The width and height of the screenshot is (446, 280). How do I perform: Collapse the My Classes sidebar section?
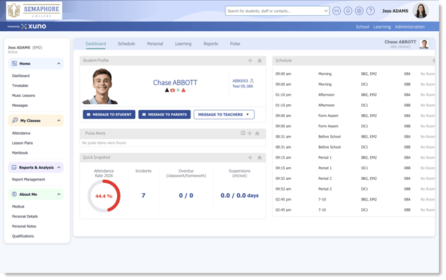[59, 121]
